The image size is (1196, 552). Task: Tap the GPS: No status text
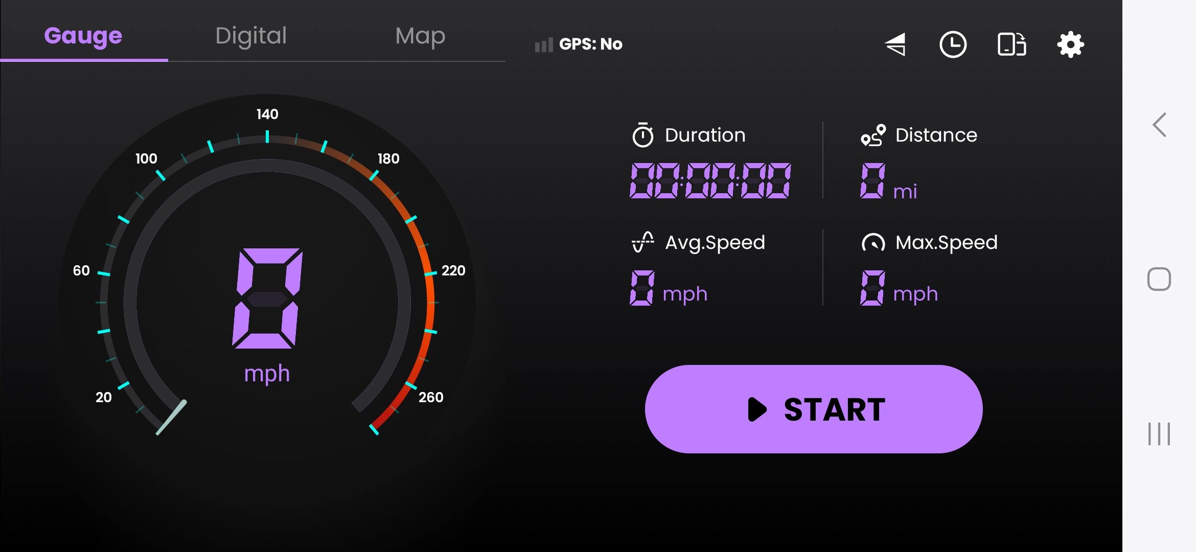590,44
